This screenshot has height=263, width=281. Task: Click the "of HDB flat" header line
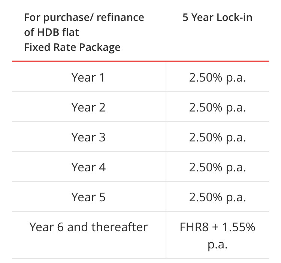pos(52,33)
